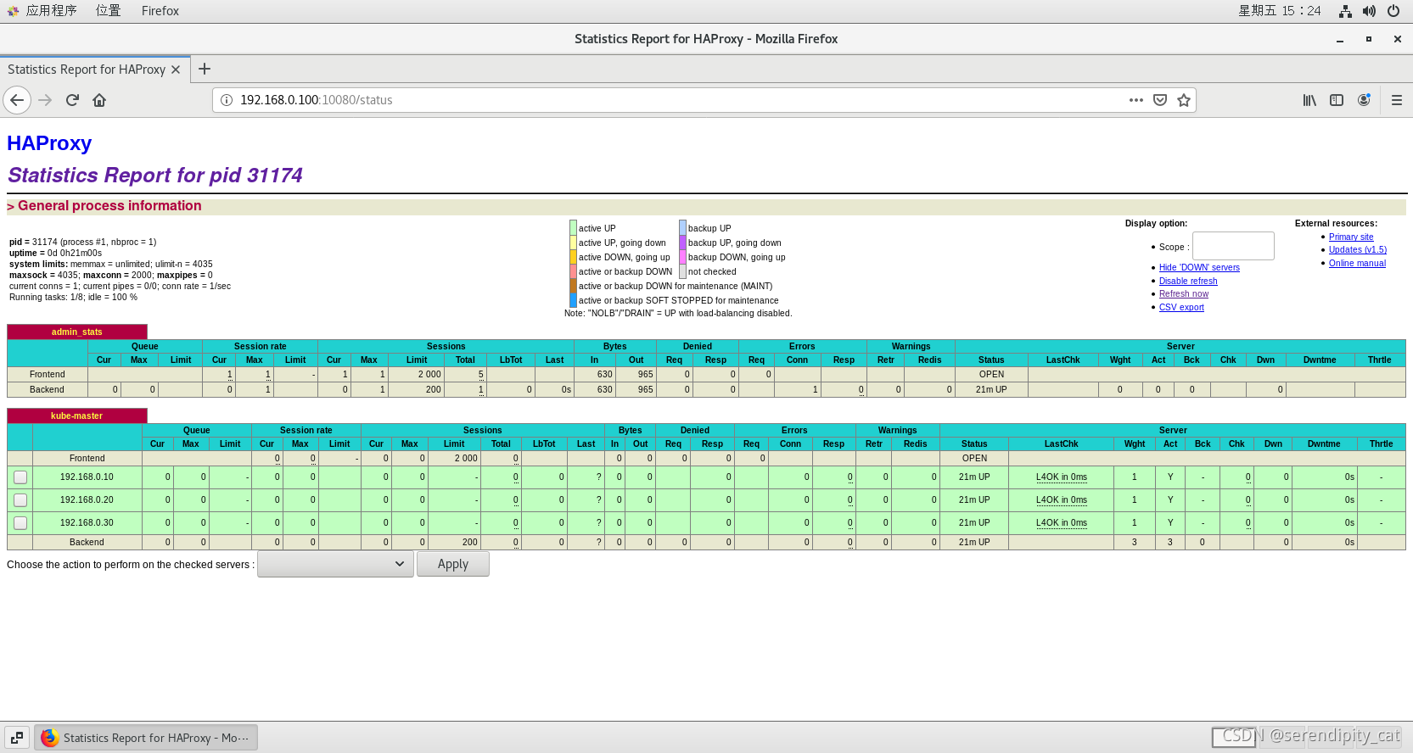Open the Firefox home page icon
1413x753 pixels.
99,100
